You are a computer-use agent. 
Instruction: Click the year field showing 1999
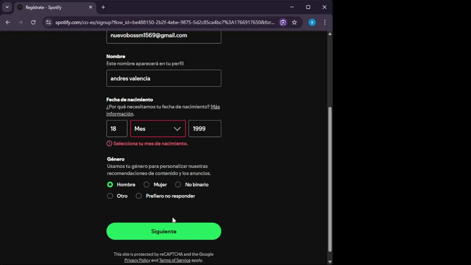click(x=205, y=128)
